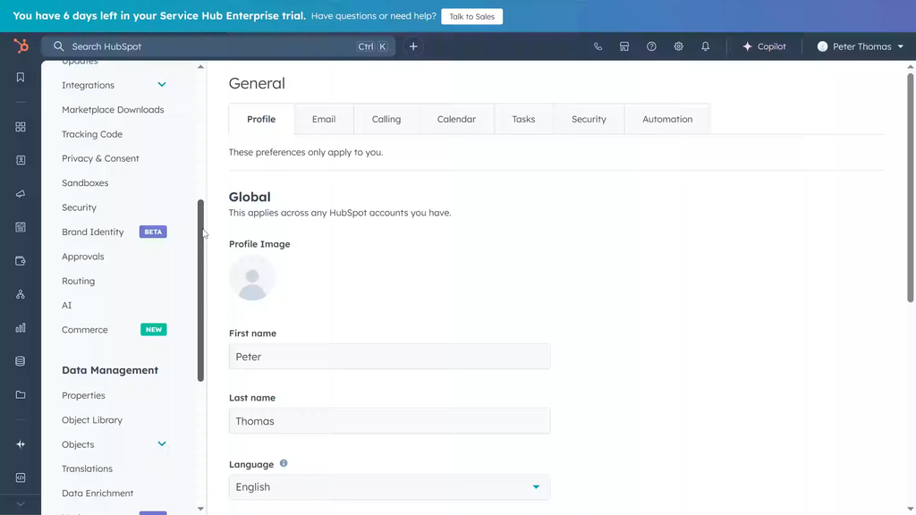Viewport: 916px width, 515px height.
Task: Click the Reporting bar chart icon in sidebar
Action: pos(21,328)
